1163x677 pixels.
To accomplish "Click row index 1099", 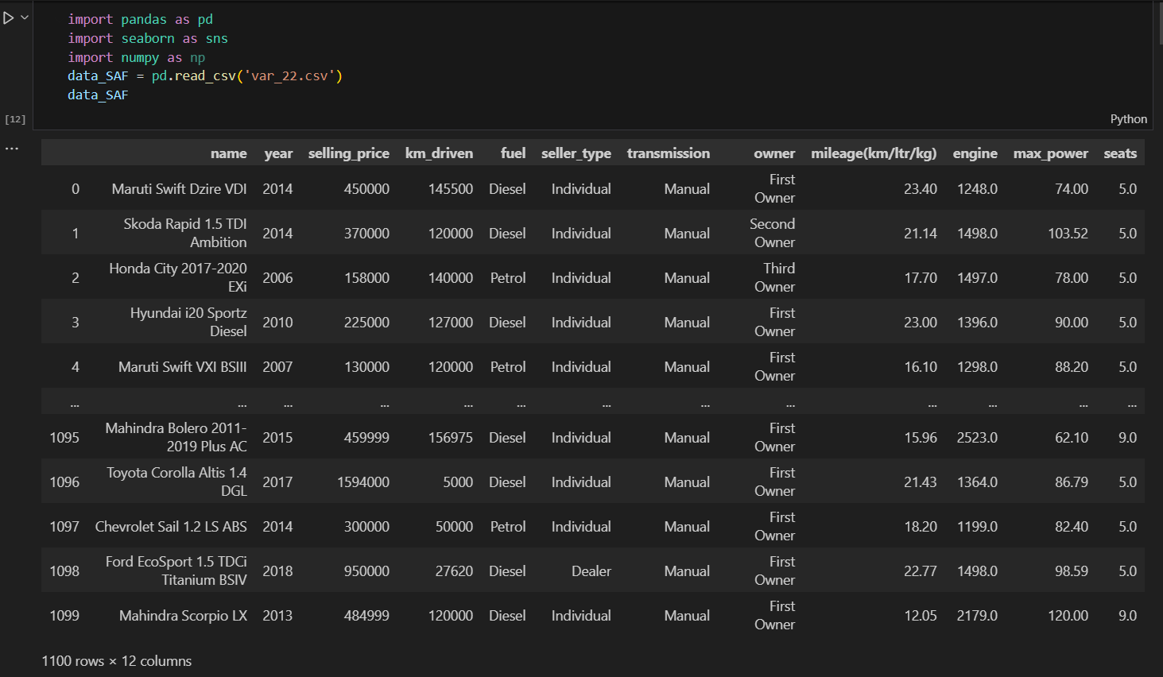I will click(64, 616).
